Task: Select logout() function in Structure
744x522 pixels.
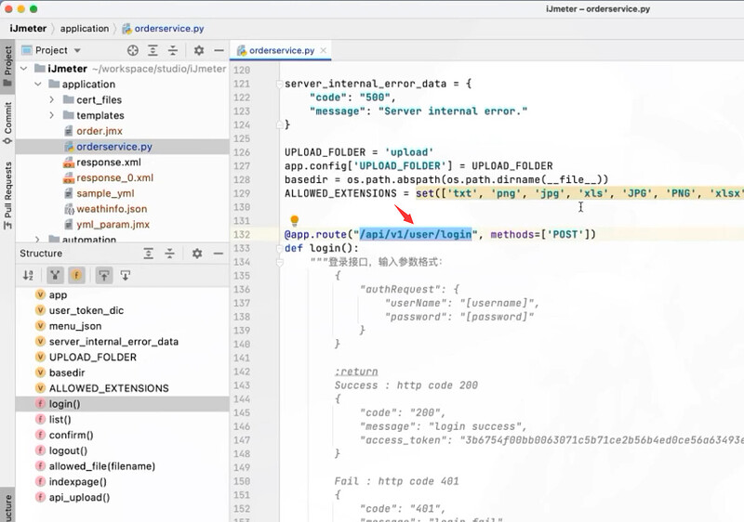Action: point(68,451)
